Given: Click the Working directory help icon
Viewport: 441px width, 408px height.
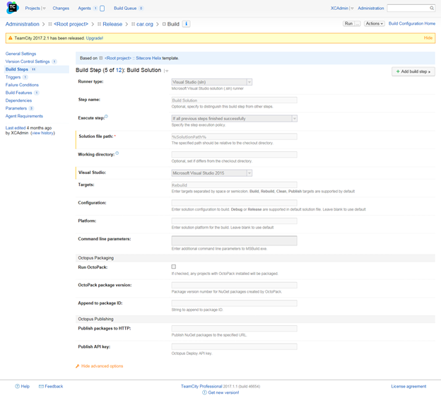Looking at the screenshot, I should [117, 153].
